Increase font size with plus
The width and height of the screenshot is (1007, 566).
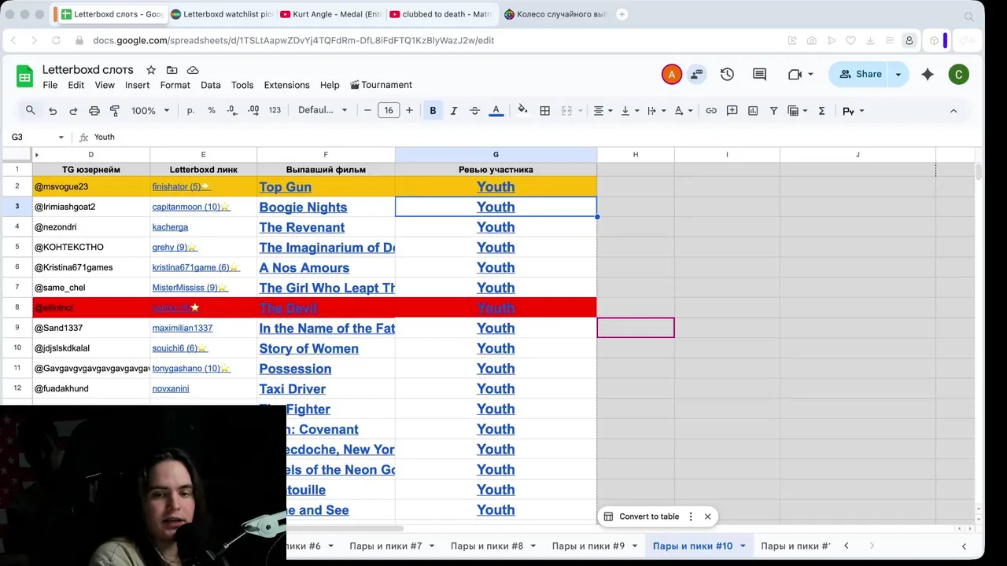409,111
